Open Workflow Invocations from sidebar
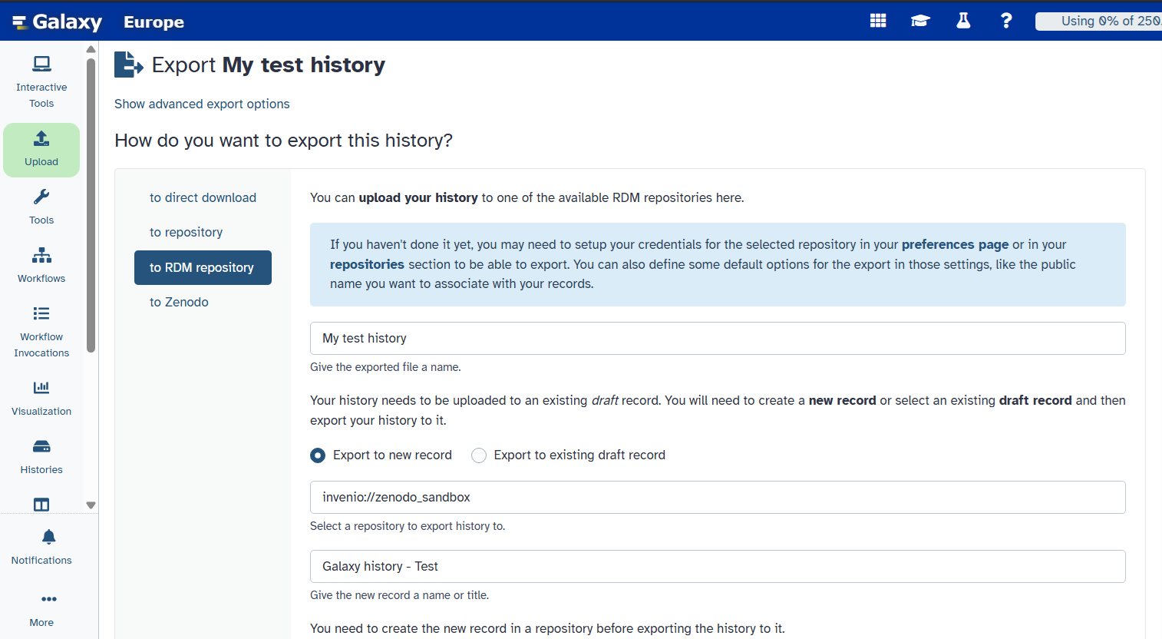 41,329
